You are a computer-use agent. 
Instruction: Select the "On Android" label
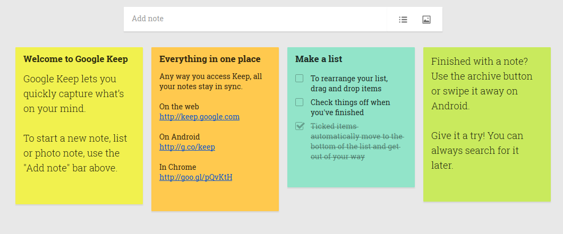click(x=180, y=137)
